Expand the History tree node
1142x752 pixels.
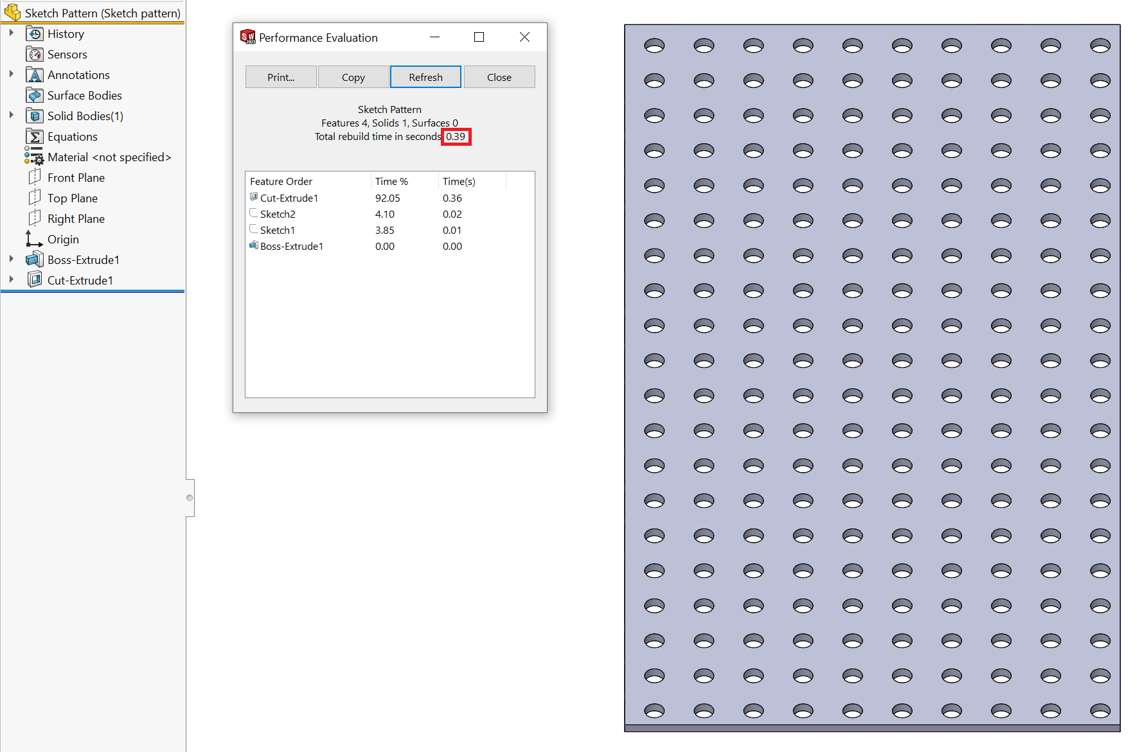coord(11,33)
